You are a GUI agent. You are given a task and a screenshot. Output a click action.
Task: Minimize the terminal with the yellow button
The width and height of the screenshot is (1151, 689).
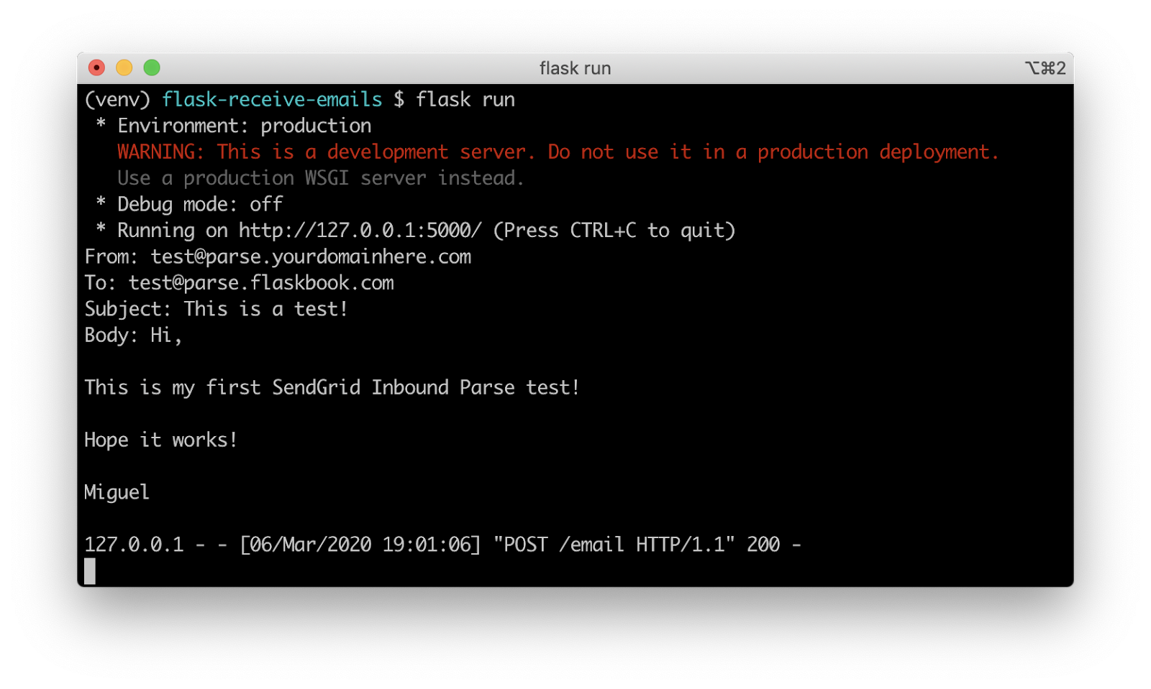124,68
